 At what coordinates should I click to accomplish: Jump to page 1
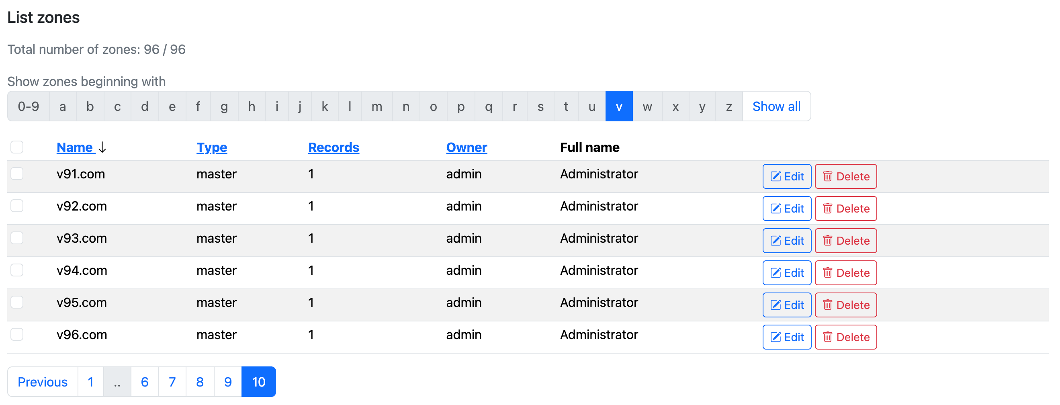(x=90, y=382)
